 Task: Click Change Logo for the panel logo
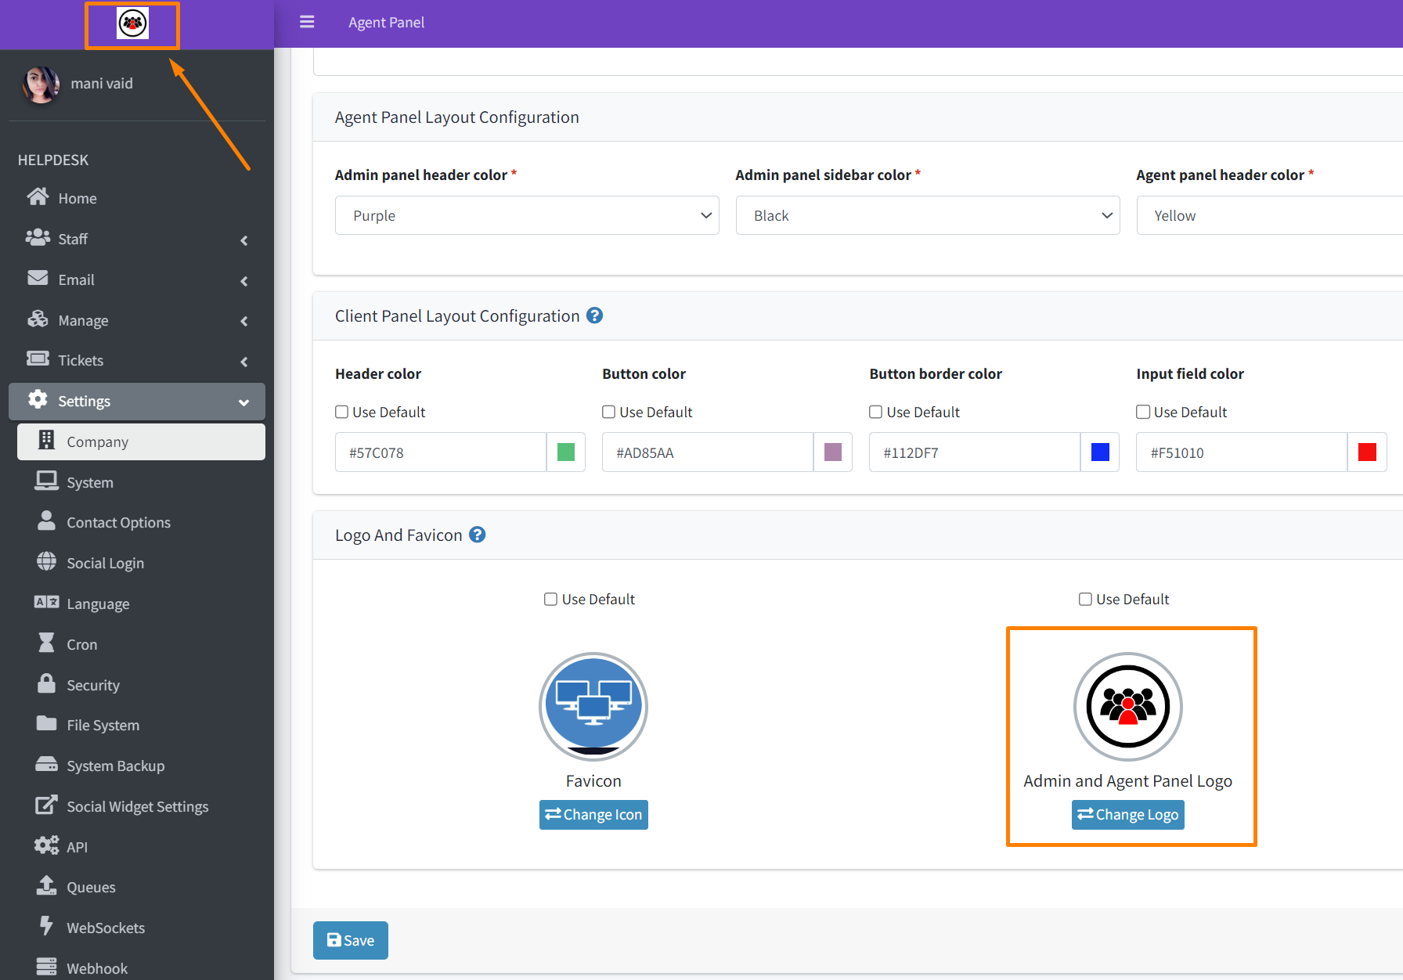(1127, 814)
